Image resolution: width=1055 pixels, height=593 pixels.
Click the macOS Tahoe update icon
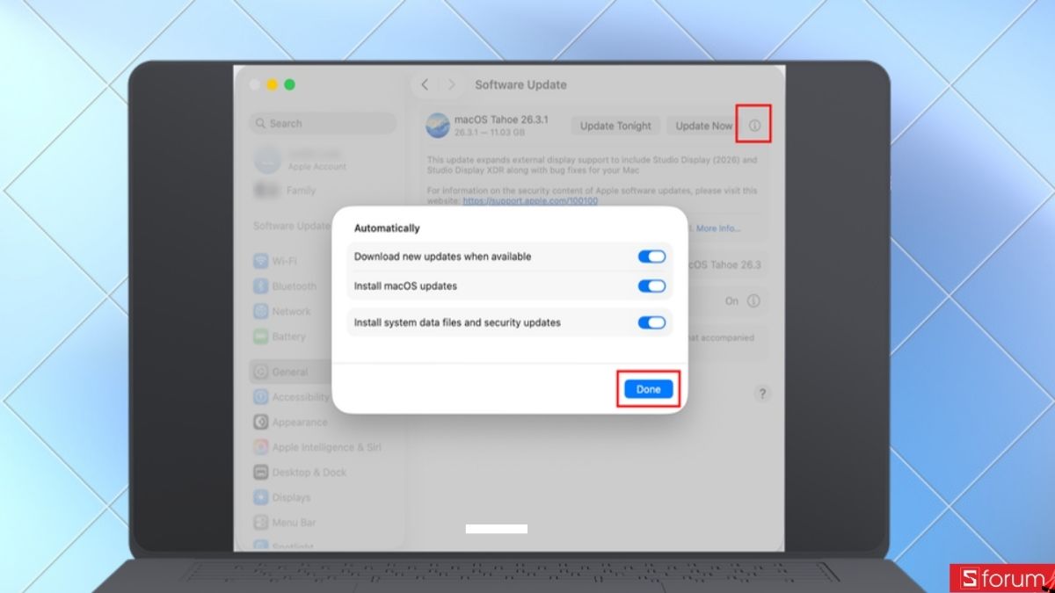click(x=438, y=125)
